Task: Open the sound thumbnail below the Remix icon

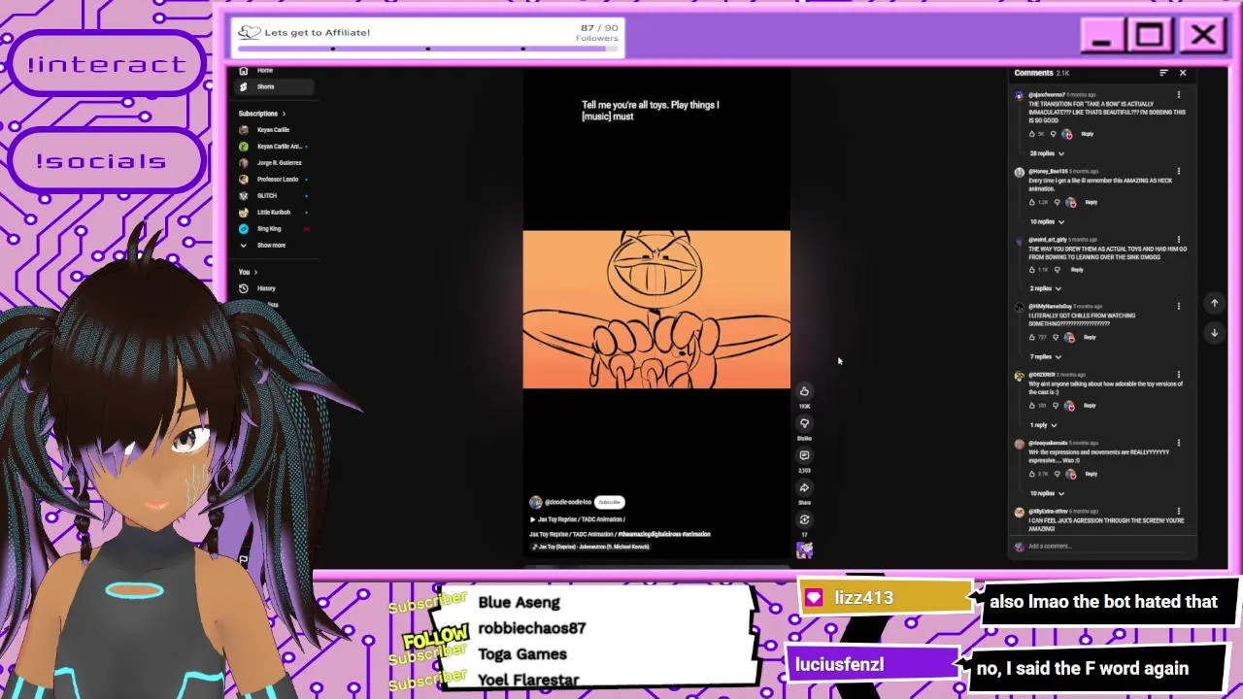Action: click(804, 549)
